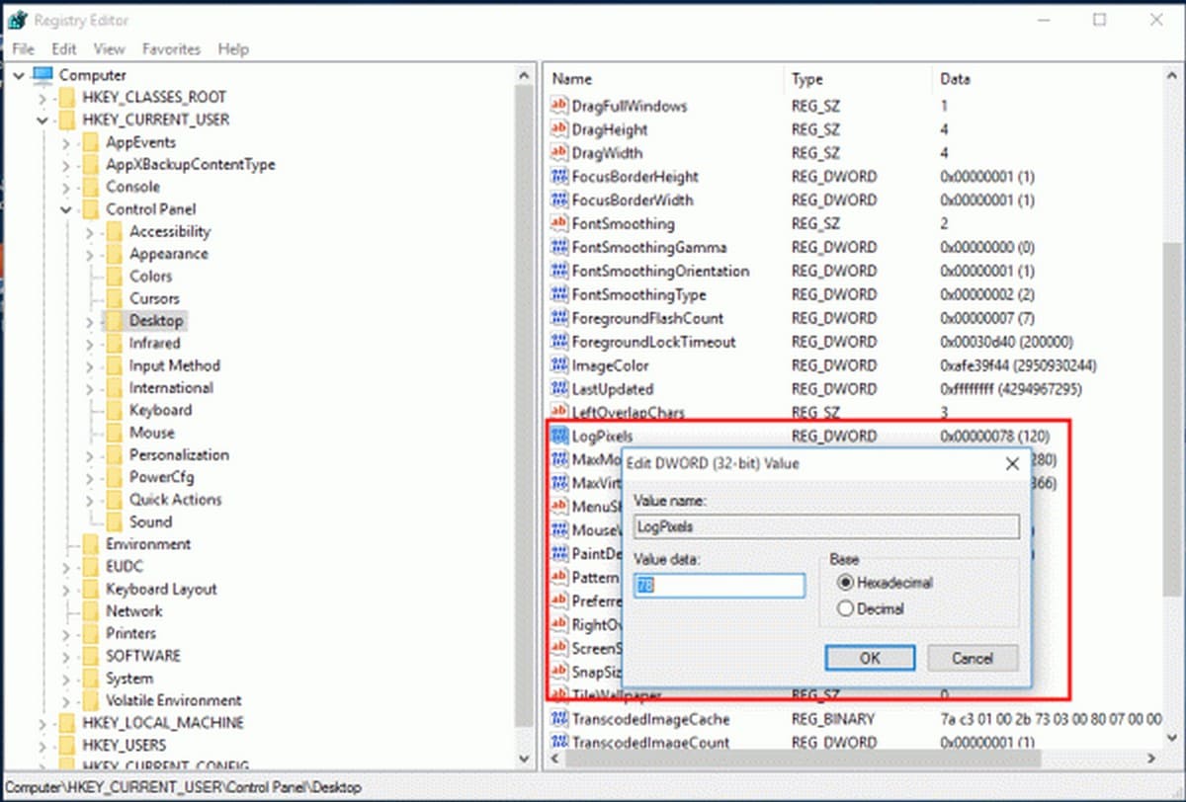
Task: Click the Registry Editor title bar icon
Action: pos(17,20)
